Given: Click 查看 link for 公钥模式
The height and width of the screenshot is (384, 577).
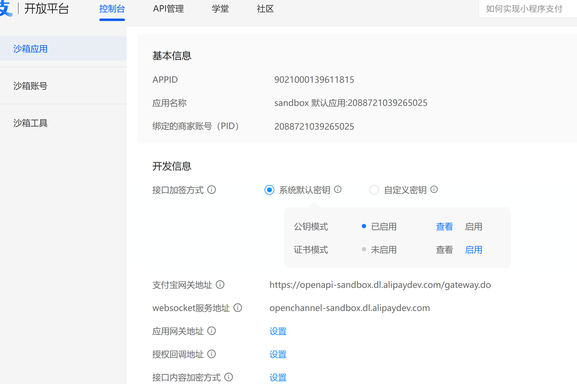Looking at the screenshot, I should coord(444,227).
